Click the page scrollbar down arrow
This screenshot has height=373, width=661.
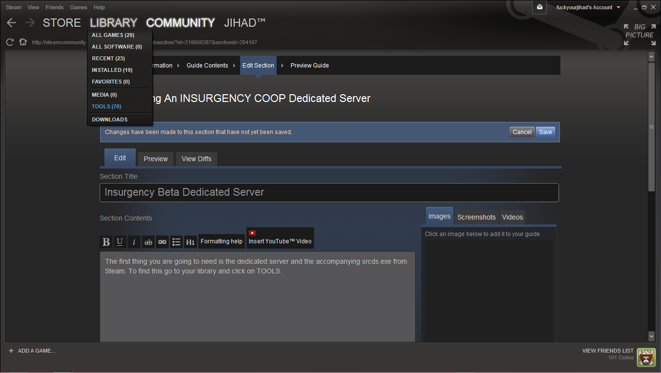point(652,336)
